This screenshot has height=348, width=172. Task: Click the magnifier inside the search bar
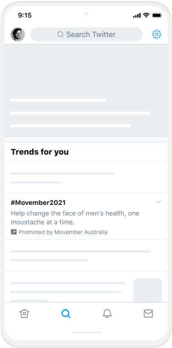(x=60, y=34)
